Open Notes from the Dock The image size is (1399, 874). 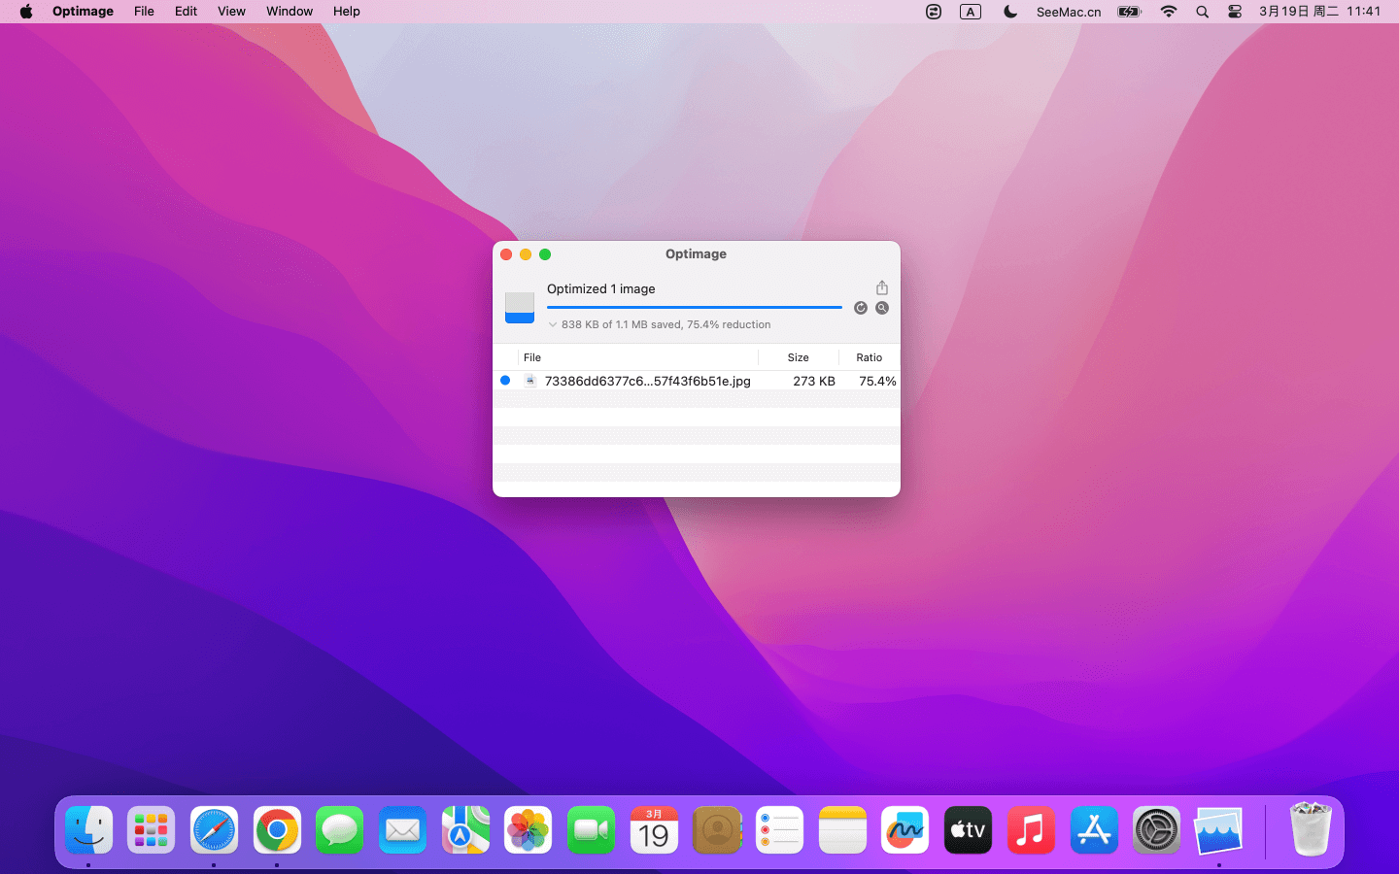842,830
